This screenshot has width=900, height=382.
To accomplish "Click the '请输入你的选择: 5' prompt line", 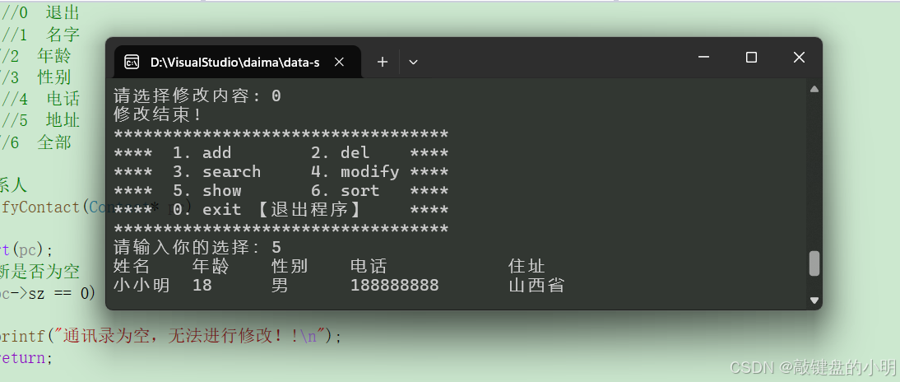I will pos(197,248).
